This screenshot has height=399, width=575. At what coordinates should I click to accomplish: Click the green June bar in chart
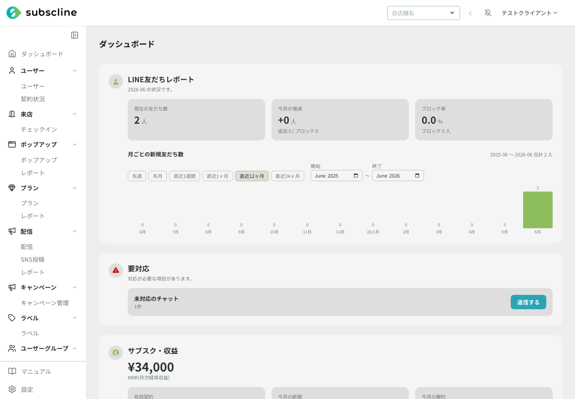coord(538,210)
